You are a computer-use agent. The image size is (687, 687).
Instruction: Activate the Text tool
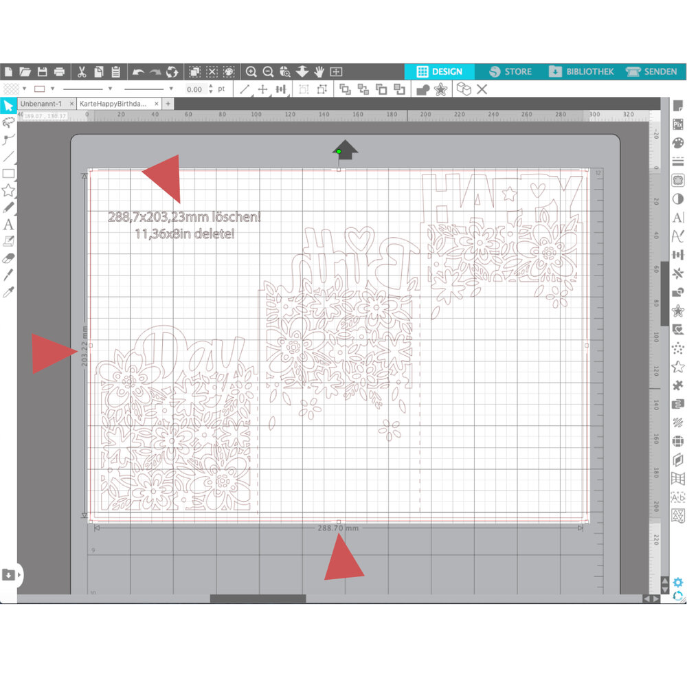click(x=8, y=225)
